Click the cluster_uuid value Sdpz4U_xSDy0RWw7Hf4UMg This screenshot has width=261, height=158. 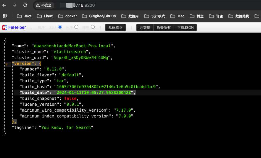point(81,58)
